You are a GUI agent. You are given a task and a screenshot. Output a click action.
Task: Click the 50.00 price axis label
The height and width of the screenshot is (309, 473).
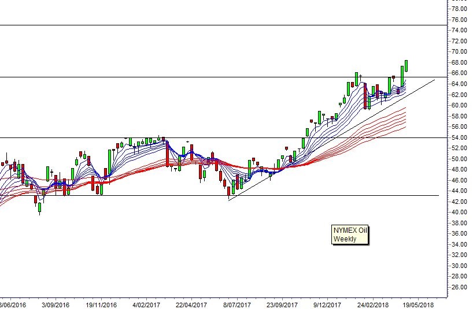[x=460, y=159]
